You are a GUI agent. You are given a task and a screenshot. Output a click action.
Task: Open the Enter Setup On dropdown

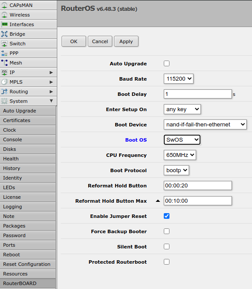tap(182, 109)
